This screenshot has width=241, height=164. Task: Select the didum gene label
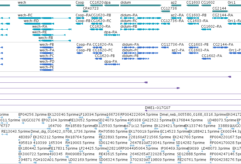tap(125, 3)
